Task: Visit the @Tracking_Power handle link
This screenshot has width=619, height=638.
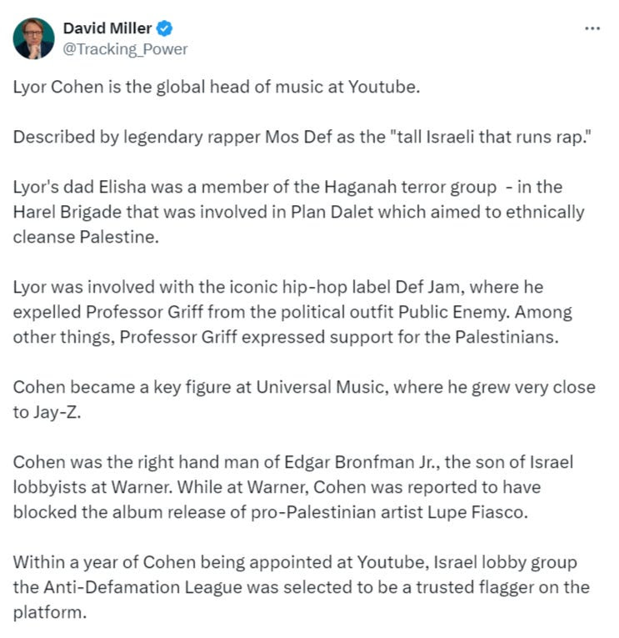Action: [x=125, y=49]
